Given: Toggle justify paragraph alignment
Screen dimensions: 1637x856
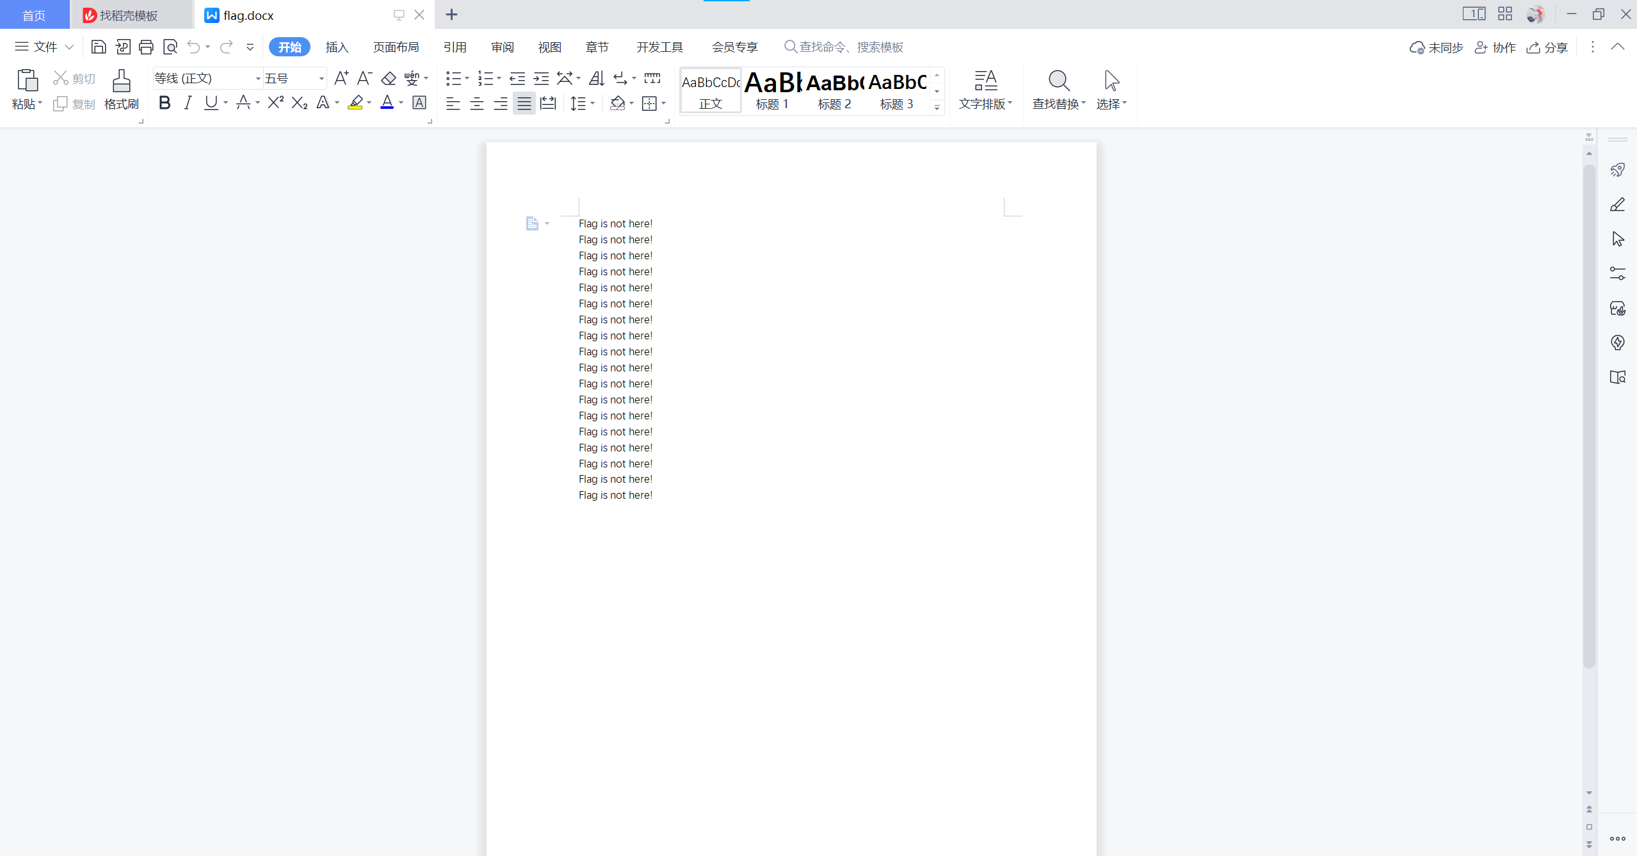Looking at the screenshot, I should click(x=524, y=103).
